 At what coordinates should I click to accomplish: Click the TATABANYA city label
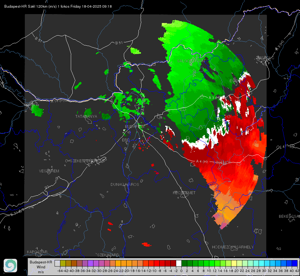[x=86, y=117]
